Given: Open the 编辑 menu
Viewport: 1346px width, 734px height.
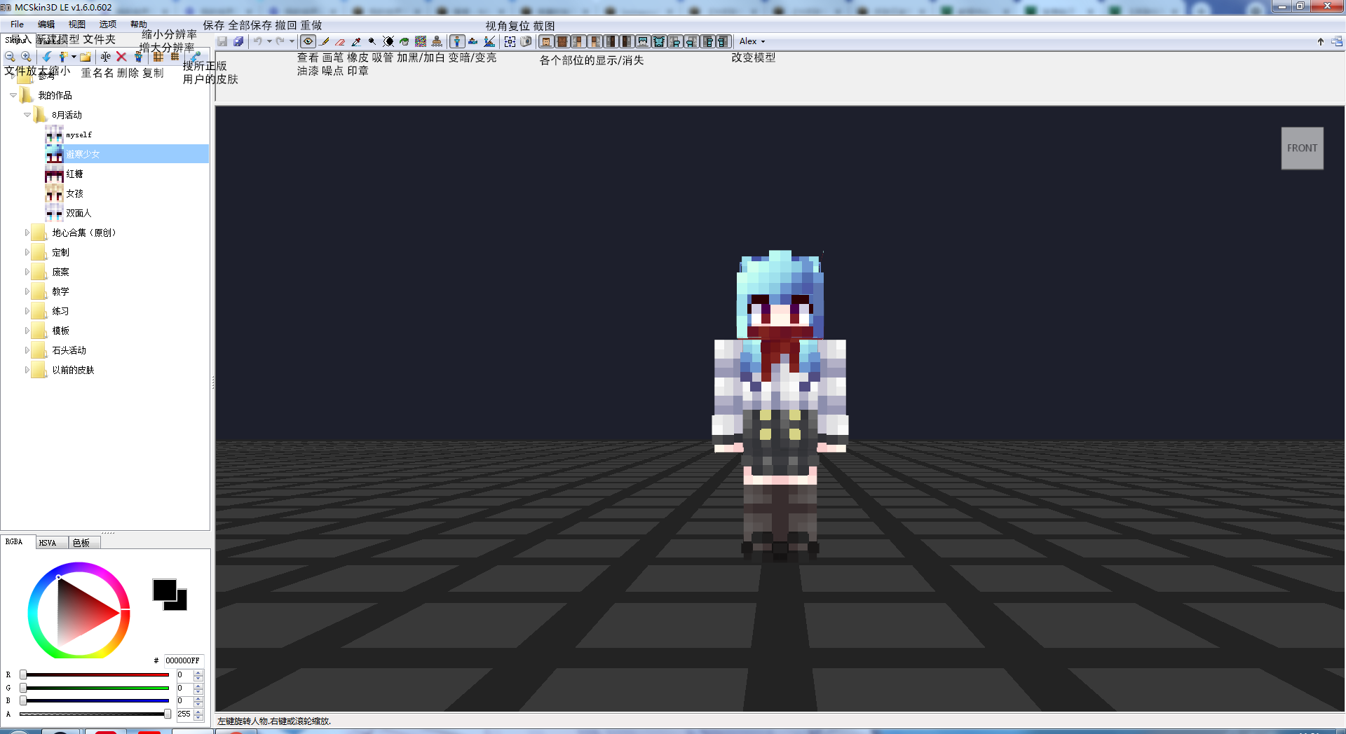Looking at the screenshot, I should click(x=46, y=25).
